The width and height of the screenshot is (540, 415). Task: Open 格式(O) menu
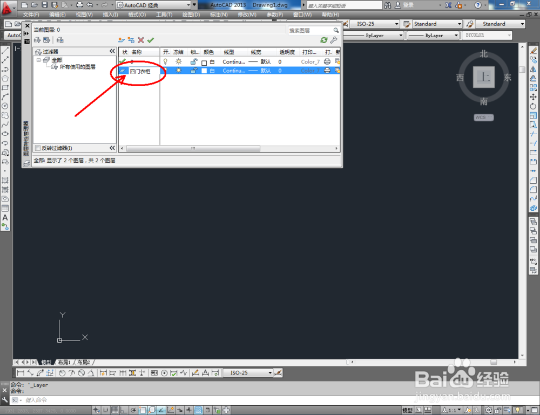pyautogui.click(x=137, y=15)
